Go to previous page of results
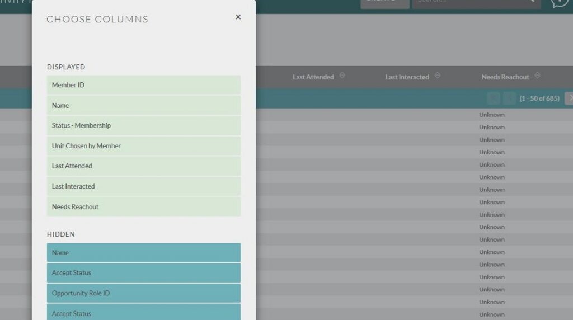 [x=509, y=98]
